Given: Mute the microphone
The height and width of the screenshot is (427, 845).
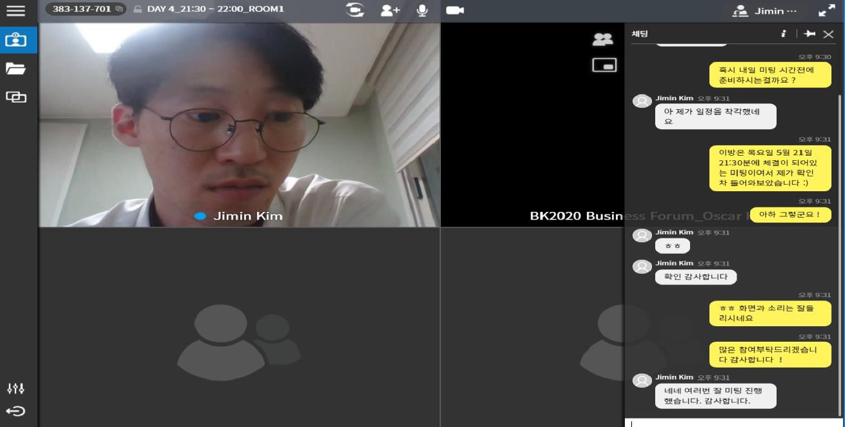Looking at the screenshot, I should 423,10.
